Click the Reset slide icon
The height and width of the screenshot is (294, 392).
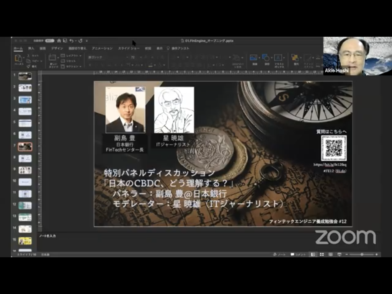point(63,61)
